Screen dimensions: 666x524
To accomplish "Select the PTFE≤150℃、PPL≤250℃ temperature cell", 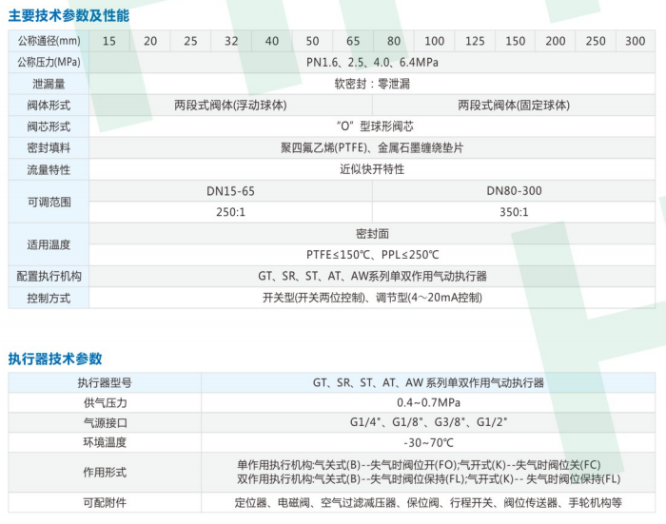I will (x=372, y=254).
